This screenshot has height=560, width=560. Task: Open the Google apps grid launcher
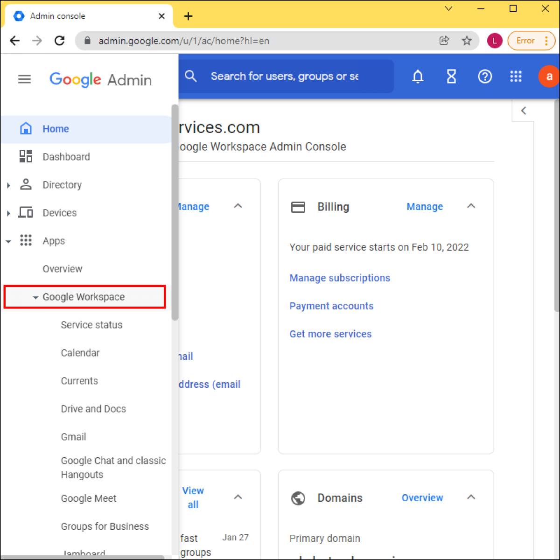[516, 76]
